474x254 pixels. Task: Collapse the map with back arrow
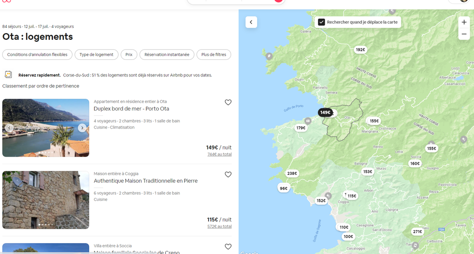point(251,22)
